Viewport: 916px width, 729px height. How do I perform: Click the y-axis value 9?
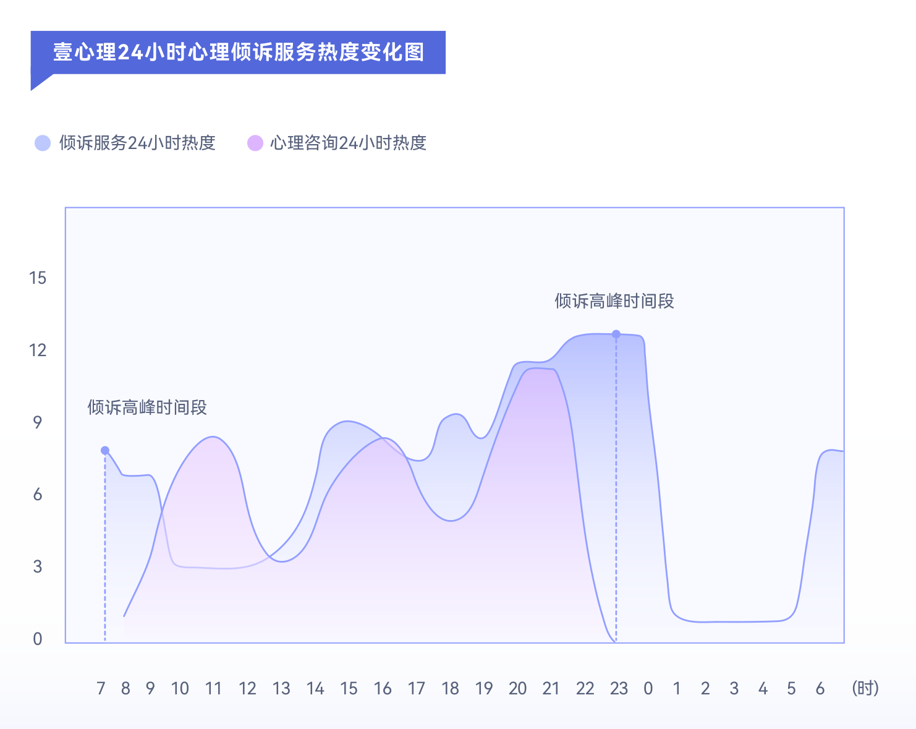(x=38, y=422)
